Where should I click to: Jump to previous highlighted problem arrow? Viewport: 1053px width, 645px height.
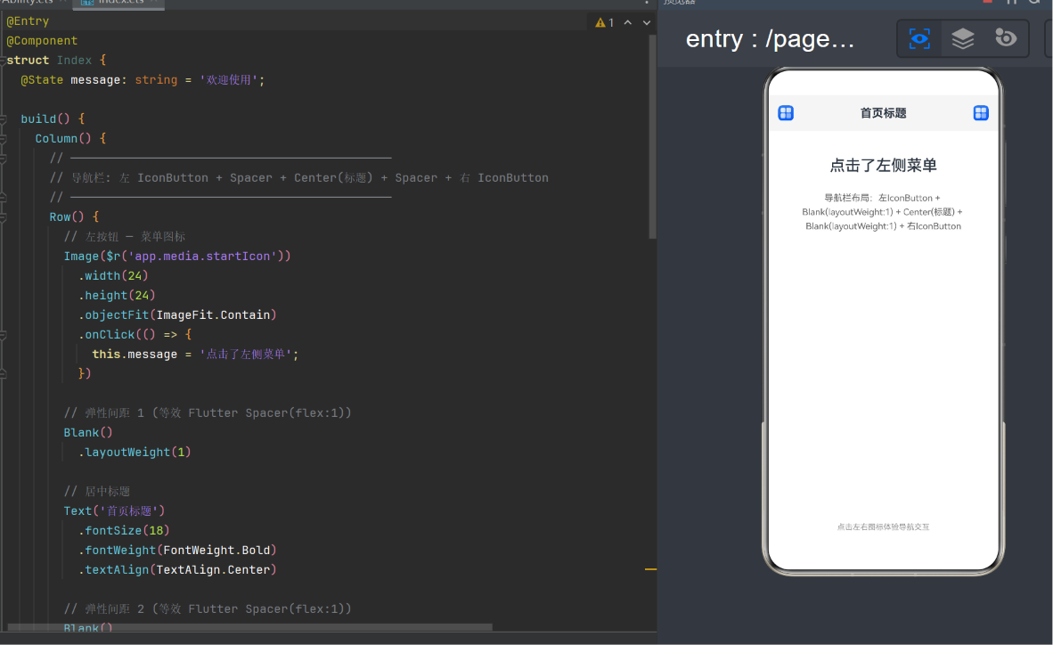click(x=628, y=23)
